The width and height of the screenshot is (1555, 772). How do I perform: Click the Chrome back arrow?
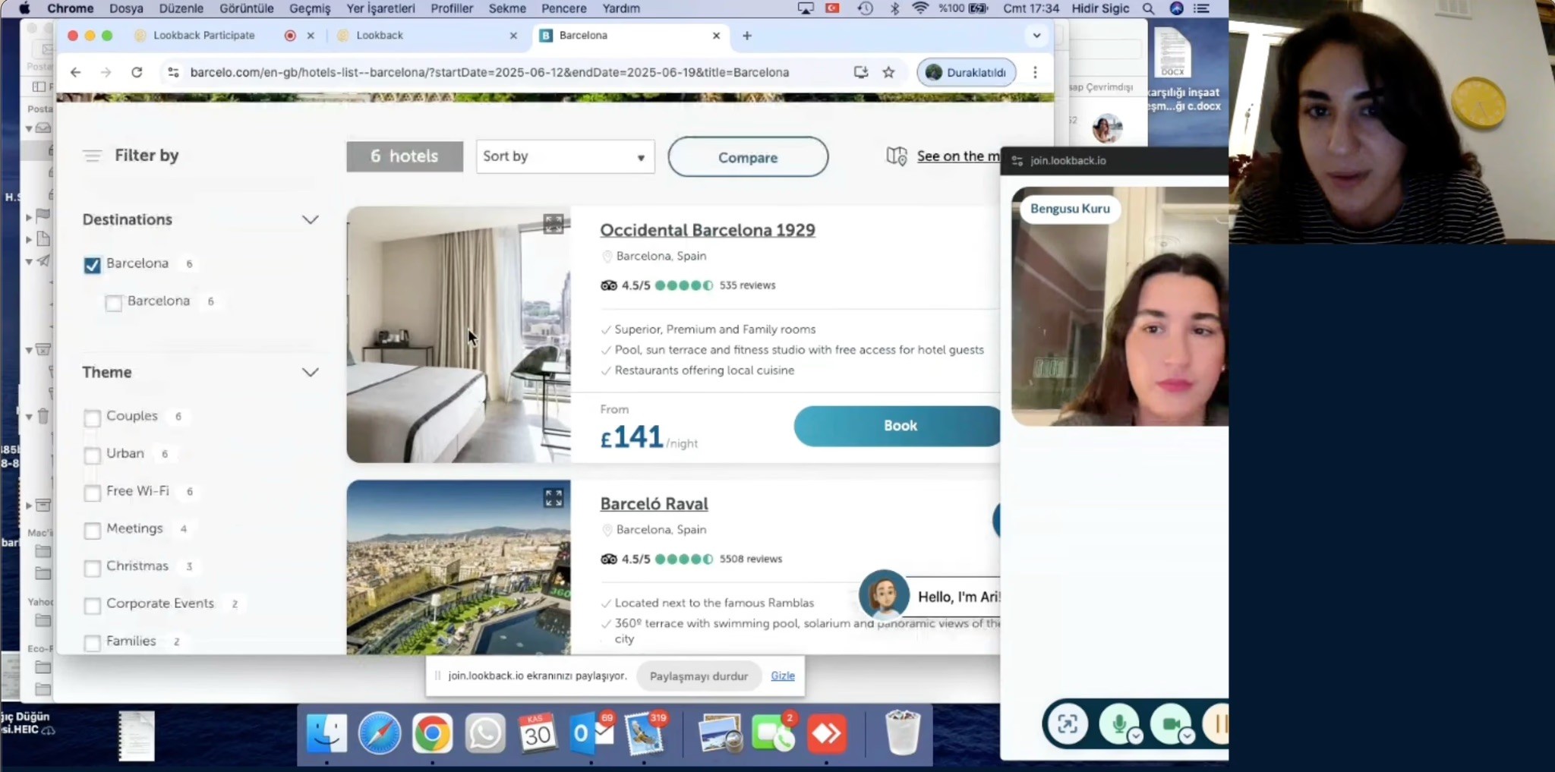pyautogui.click(x=75, y=72)
